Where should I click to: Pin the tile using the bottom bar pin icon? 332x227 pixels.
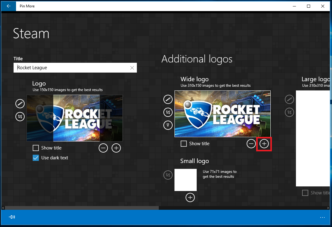[x=12, y=217]
